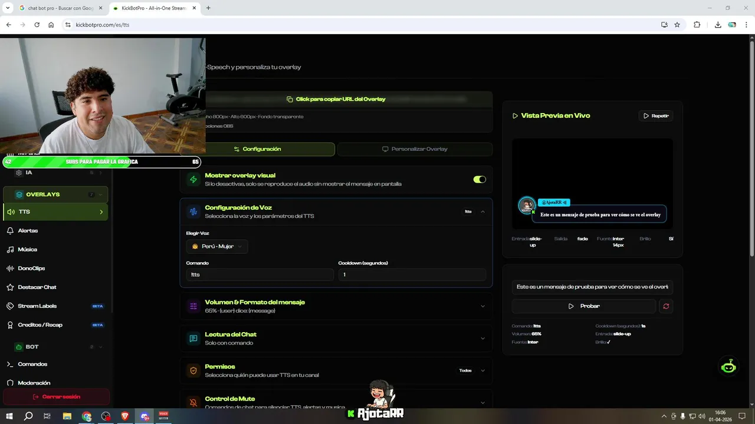Click the Cooldown (segundos) input field

(412, 274)
